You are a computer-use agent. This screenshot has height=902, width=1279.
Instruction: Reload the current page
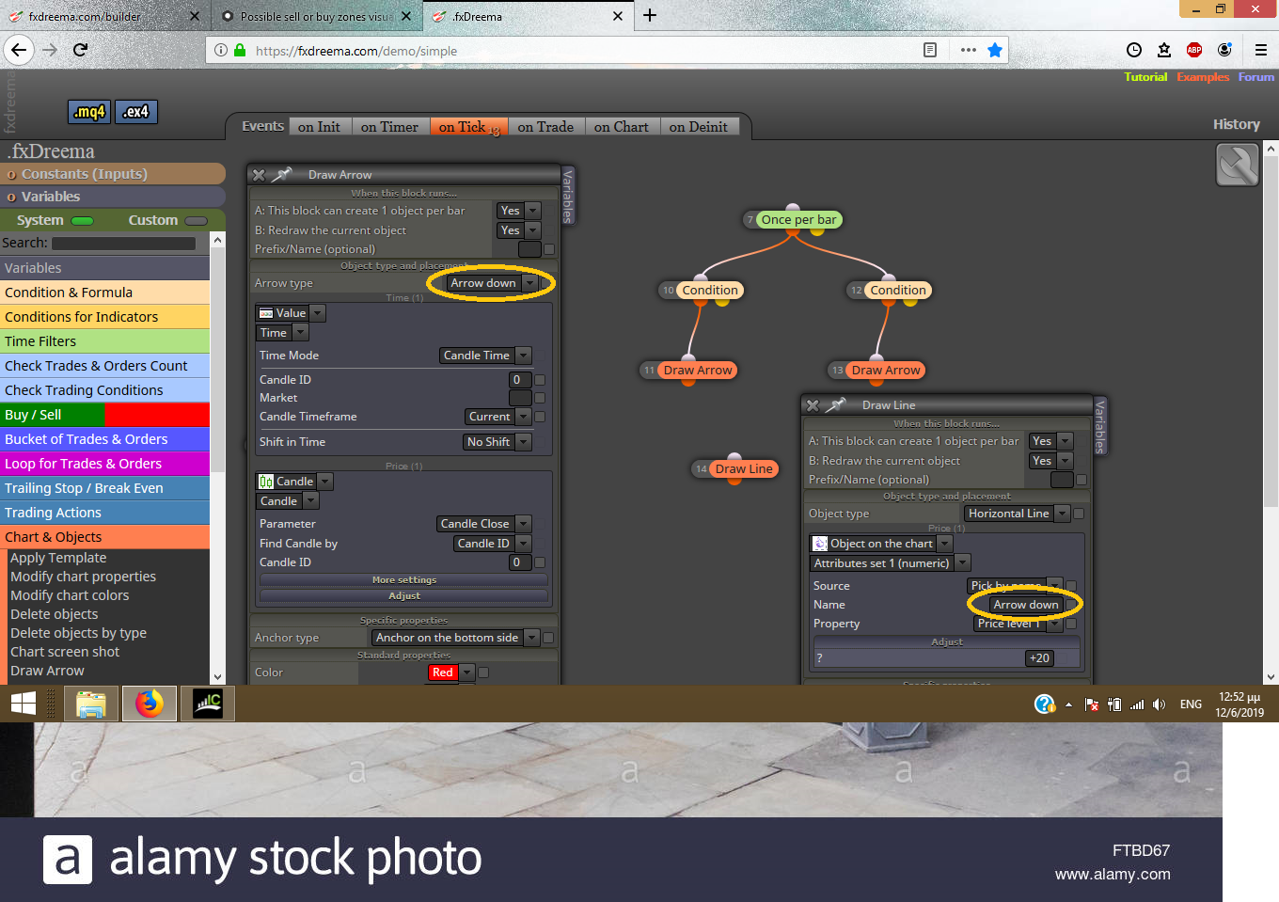[81, 50]
